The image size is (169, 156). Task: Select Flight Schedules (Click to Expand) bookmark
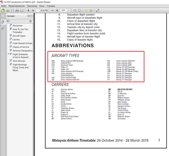tap(21, 56)
